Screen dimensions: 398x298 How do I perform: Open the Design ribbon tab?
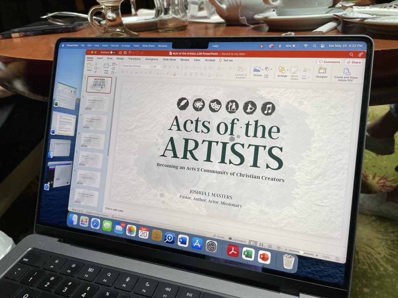(x=120, y=59)
